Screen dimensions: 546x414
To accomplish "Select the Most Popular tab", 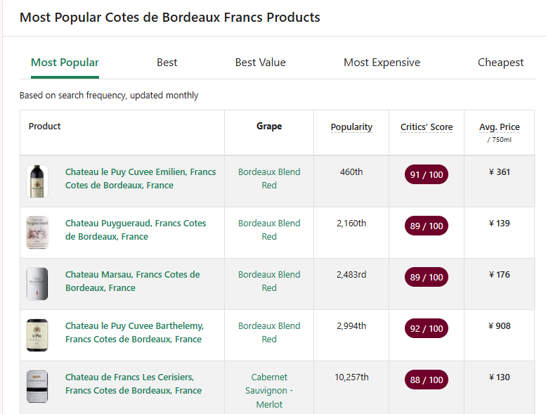I will tap(65, 63).
